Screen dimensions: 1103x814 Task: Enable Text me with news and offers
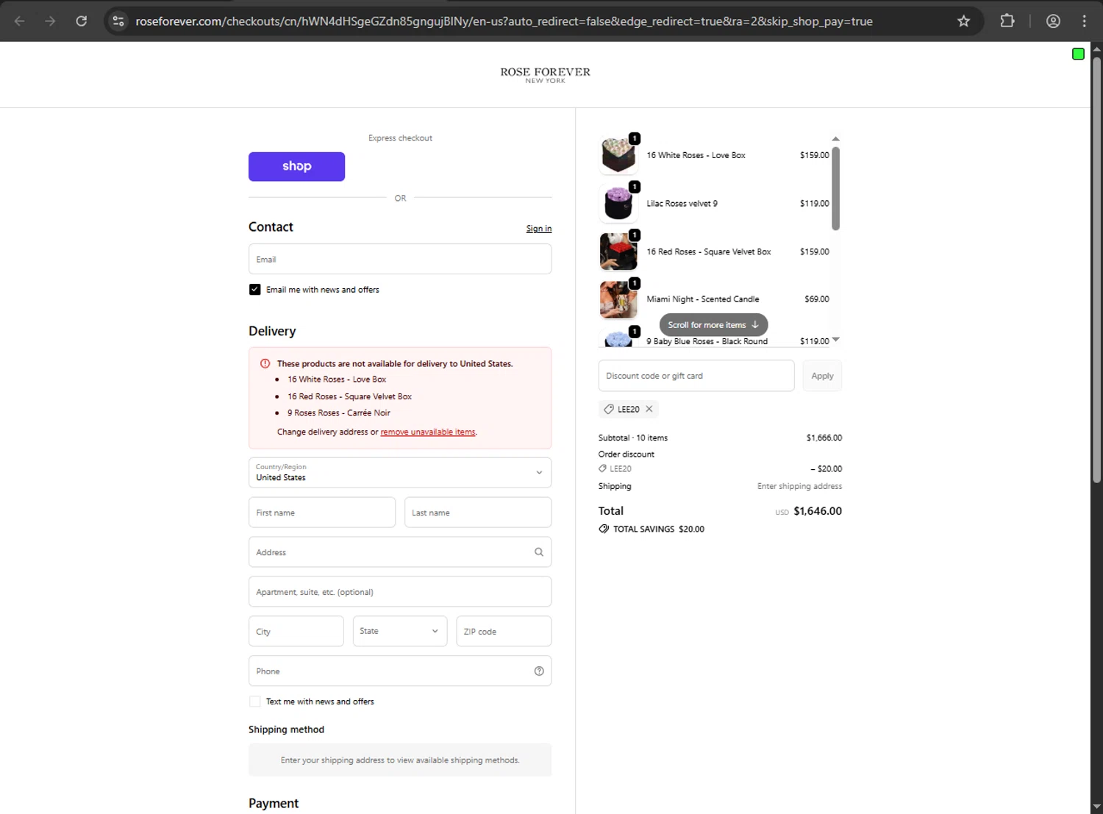[255, 701]
